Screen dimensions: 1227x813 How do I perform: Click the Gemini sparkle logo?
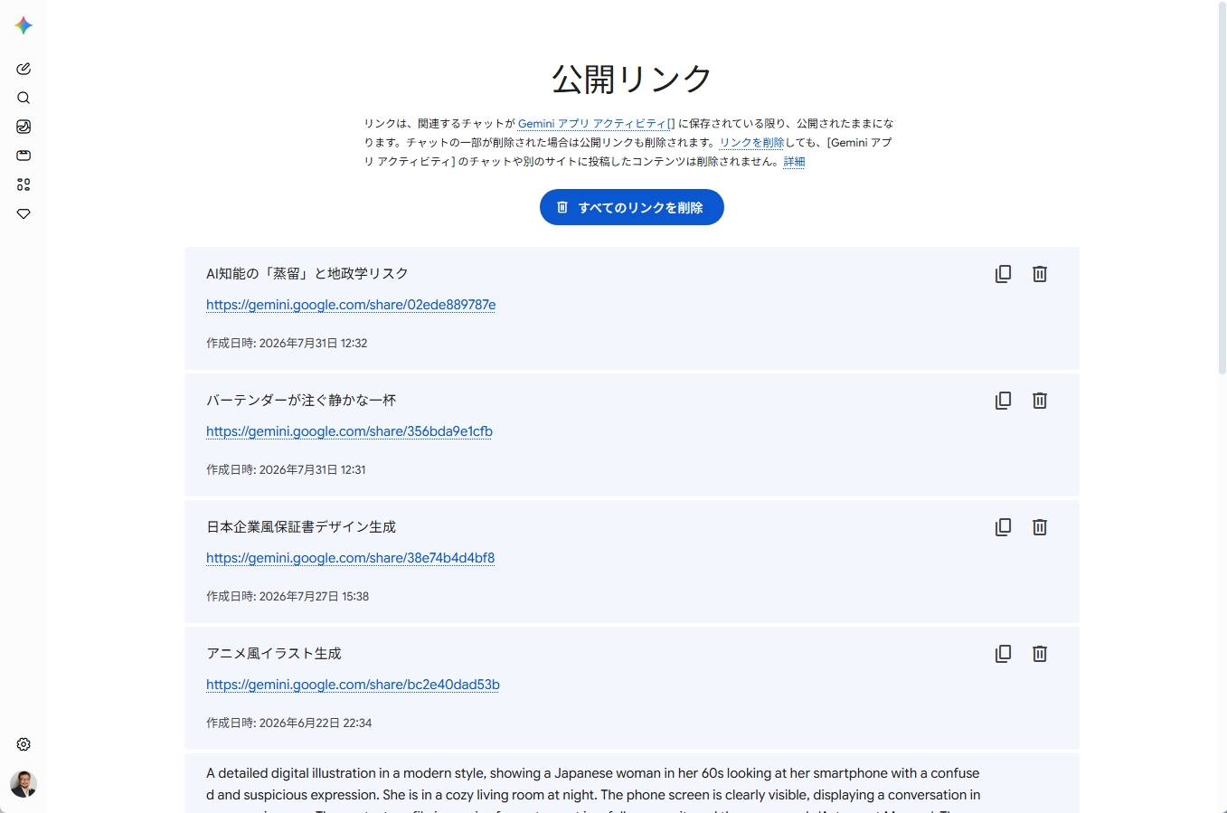point(24,25)
